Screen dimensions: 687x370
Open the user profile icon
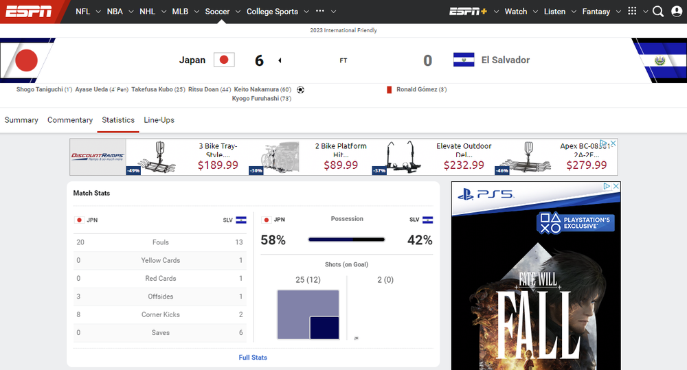677,11
